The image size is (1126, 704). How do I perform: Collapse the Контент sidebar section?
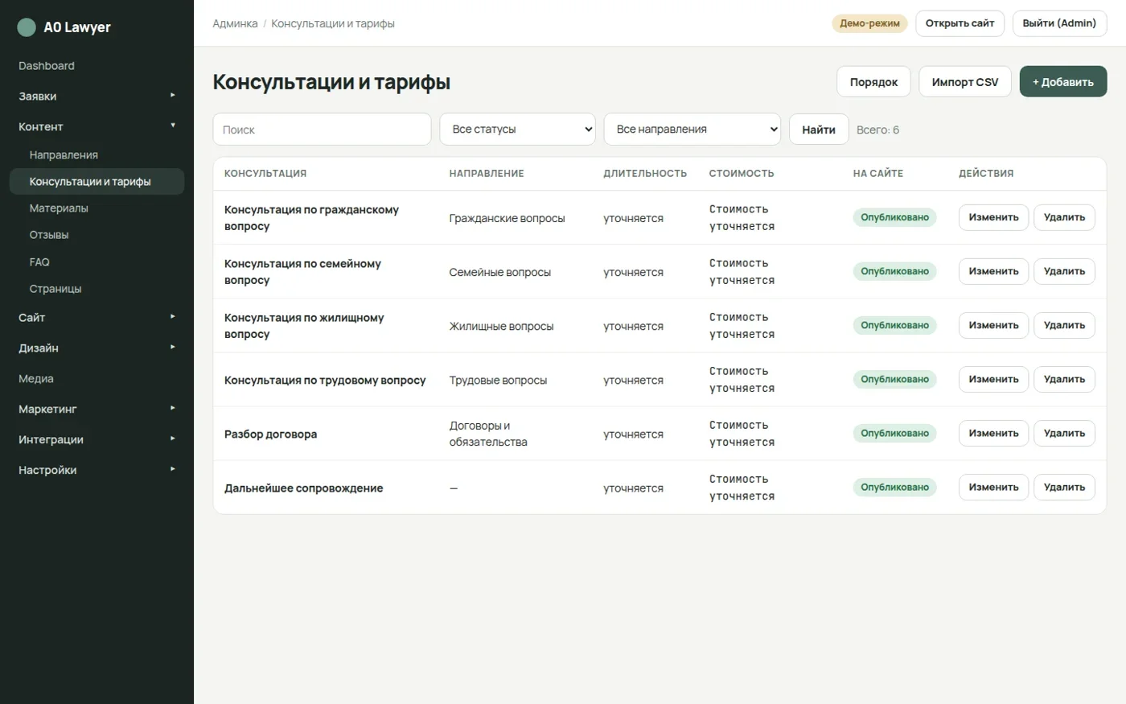[x=97, y=126]
